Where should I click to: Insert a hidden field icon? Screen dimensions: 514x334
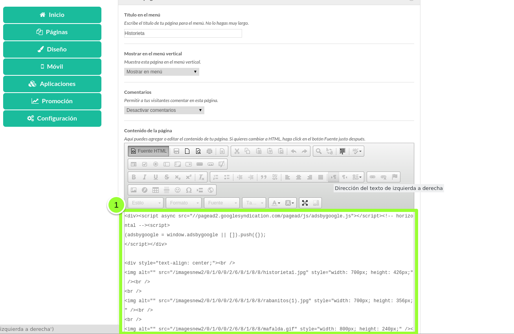[222, 164]
